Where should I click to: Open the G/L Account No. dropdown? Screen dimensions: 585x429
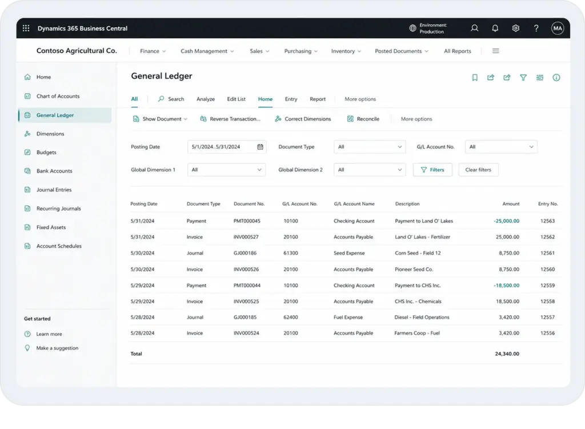(x=501, y=147)
